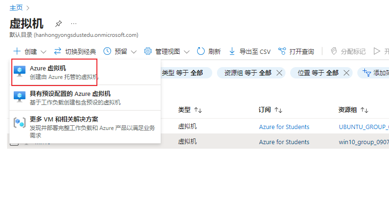Click the 默认目录 directory subtitle text
This screenshot has width=389, height=207.
(74, 35)
